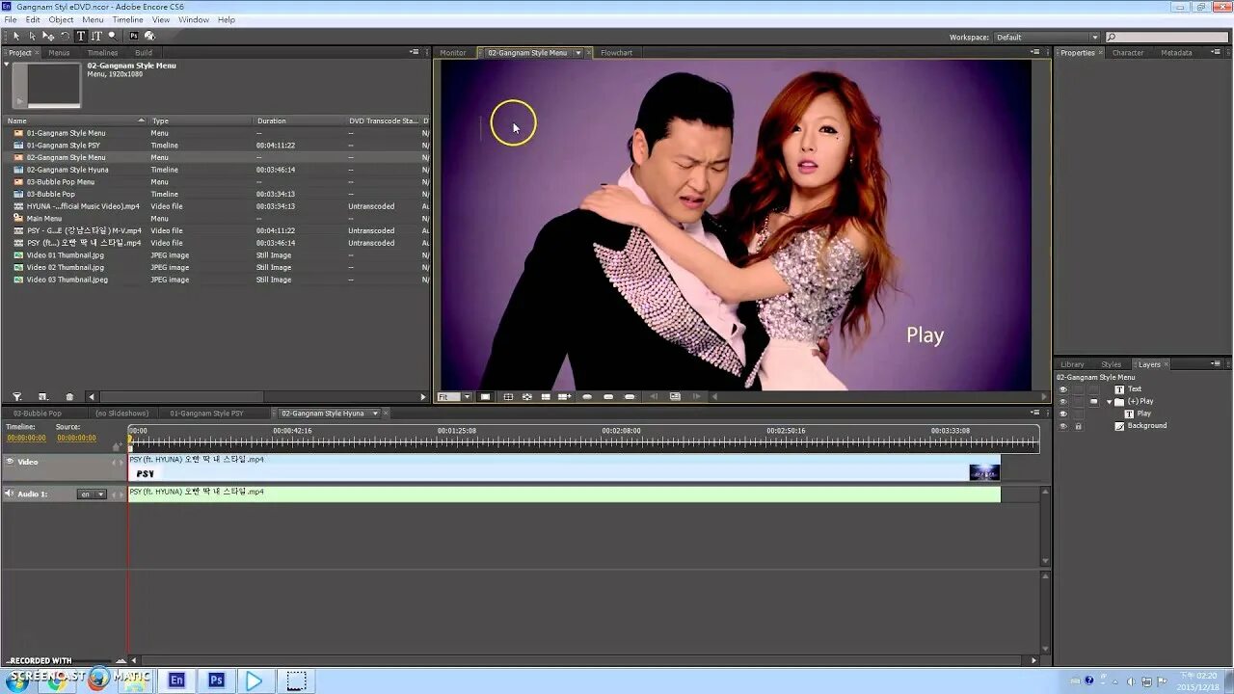1234x694 pixels.
Task: Select the Direct Select tool
Action: pyautogui.click(x=32, y=36)
